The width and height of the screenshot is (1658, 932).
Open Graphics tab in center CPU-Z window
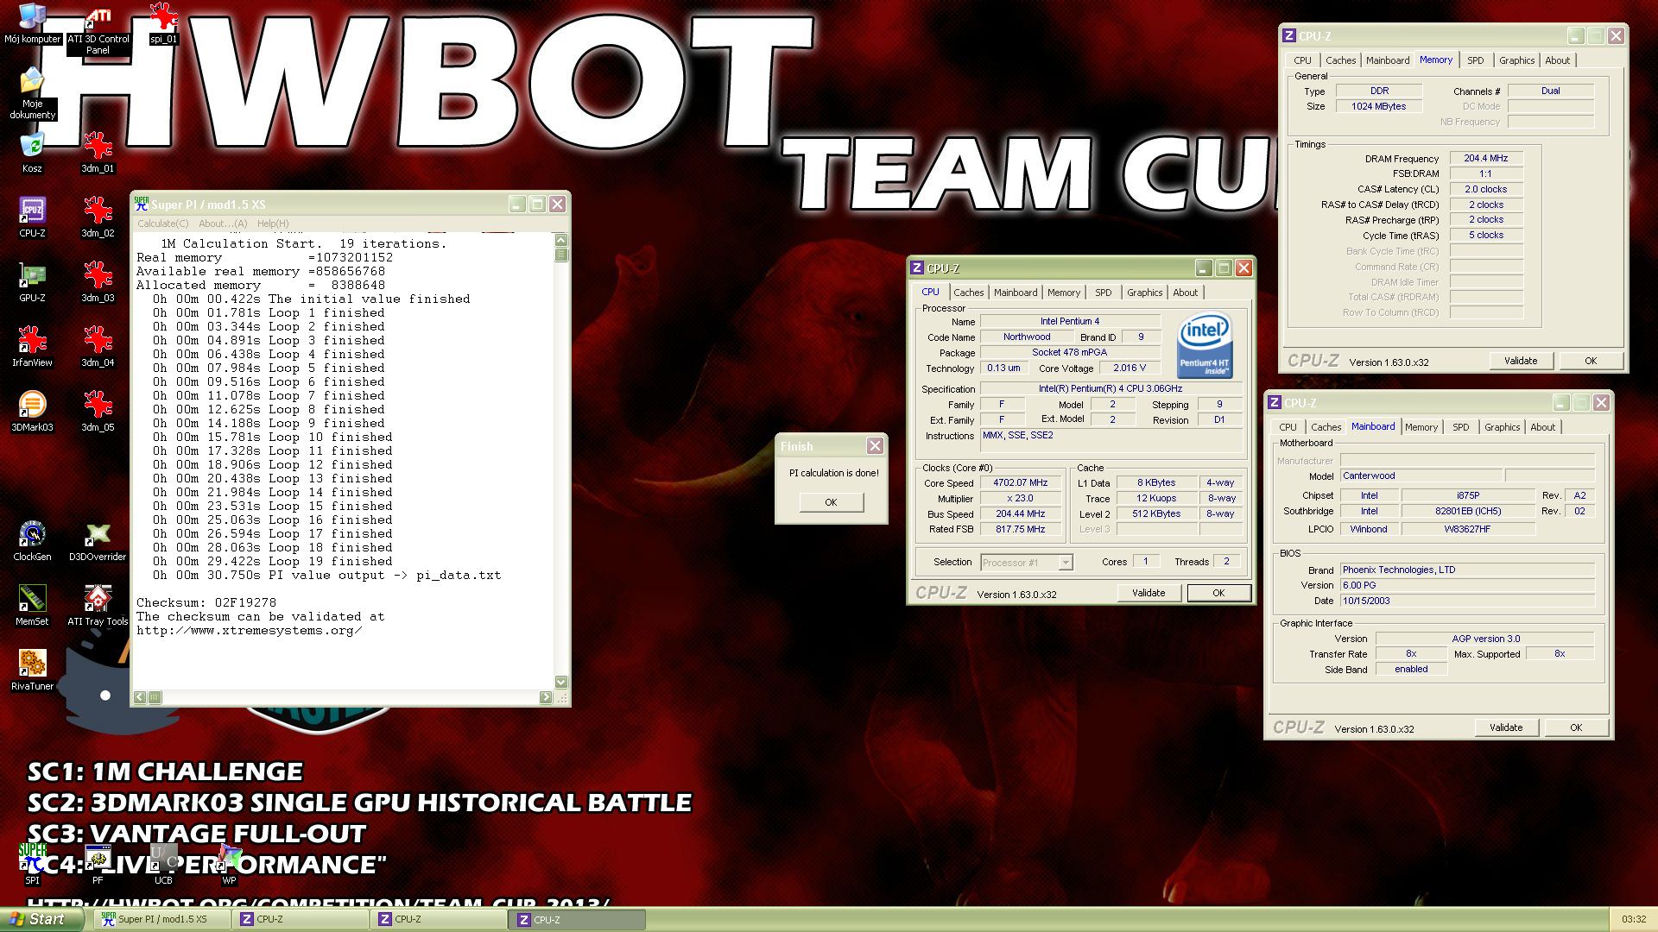[1144, 293]
